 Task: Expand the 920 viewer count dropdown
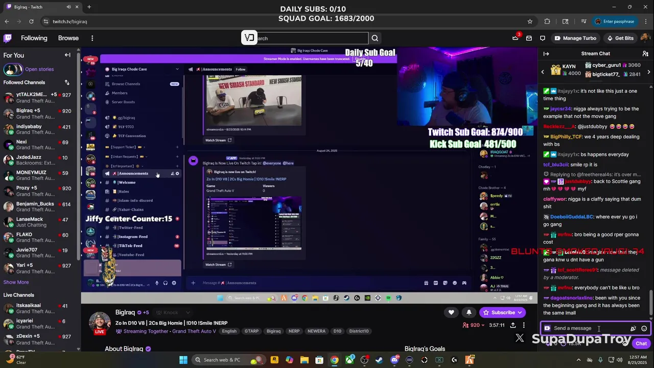tap(483, 325)
